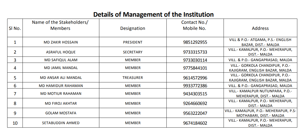The width and height of the screenshot is (303, 133).
Task: Click the title Details of Management of the Institution
Action: pyautogui.click(x=154, y=14)
